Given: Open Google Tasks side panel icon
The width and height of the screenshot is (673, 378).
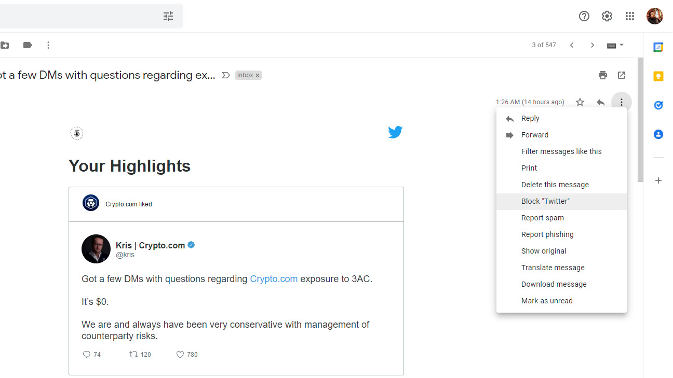Looking at the screenshot, I should [x=658, y=105].
